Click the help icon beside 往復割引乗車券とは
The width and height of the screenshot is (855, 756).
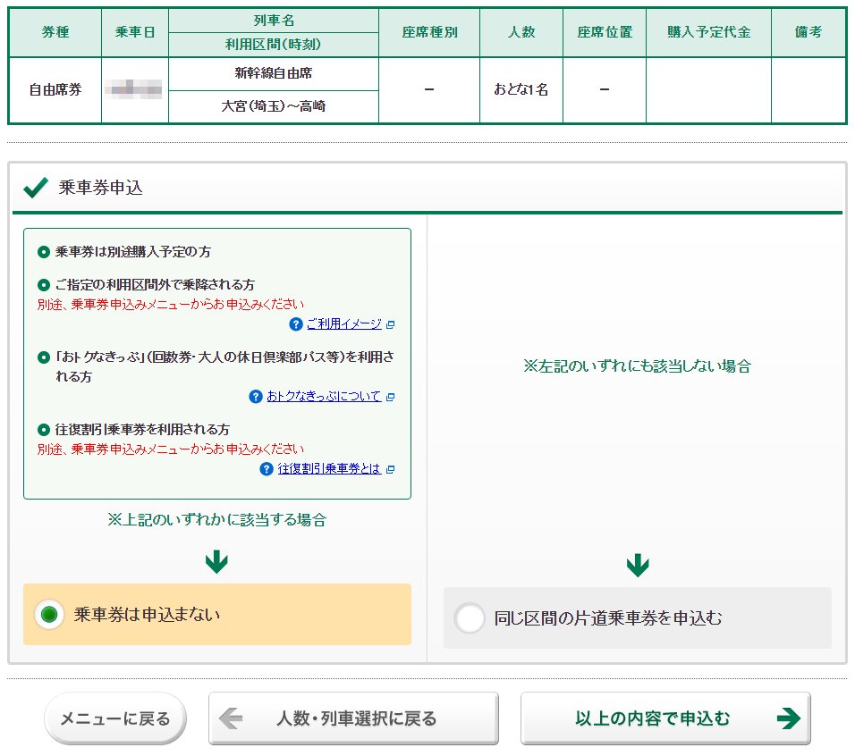pyautogui.click(x=267, y=469)
